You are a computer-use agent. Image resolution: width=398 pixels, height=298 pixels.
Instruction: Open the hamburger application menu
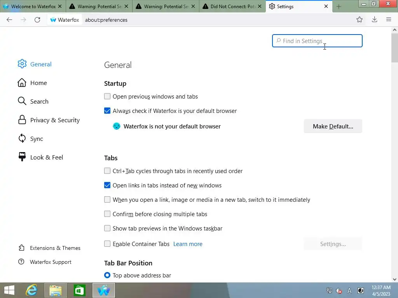[x=389, y=19]
